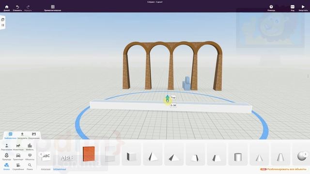This screenshot has height=174, width=310.
Task: Click the green Top move arrow handle
Action: [x=168, y=98]
